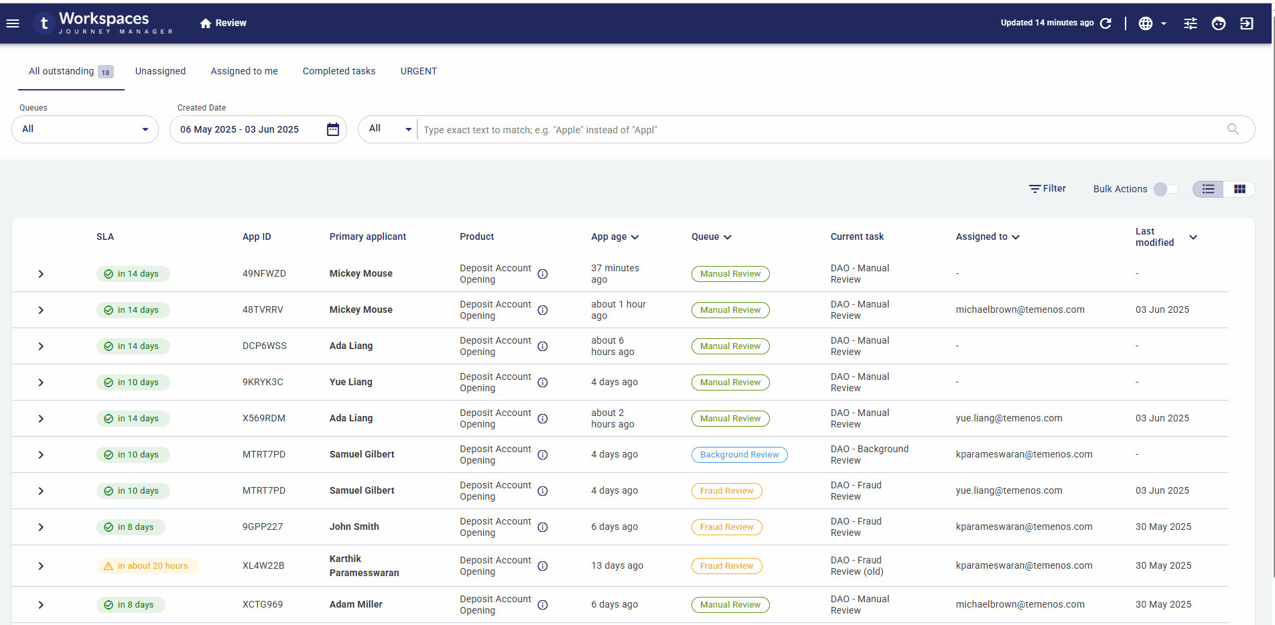The image size is (1275, 625).
Task: Select applicant Karthik Paramesswaran
Action: 364,566
